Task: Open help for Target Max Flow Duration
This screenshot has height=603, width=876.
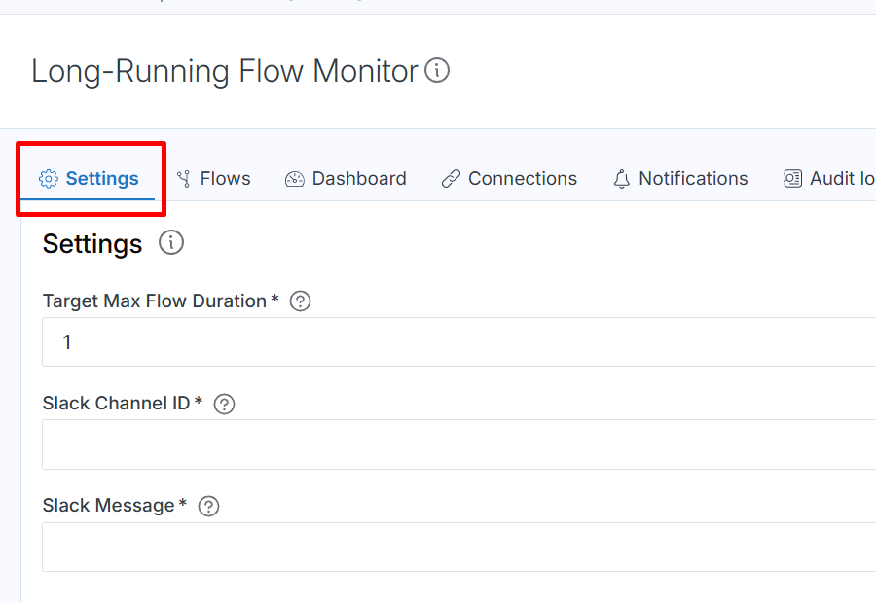Action: (x=301, y=301)
